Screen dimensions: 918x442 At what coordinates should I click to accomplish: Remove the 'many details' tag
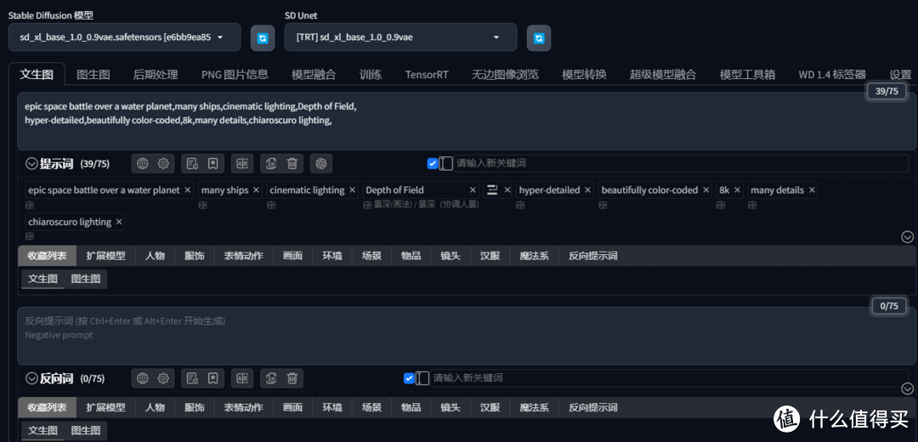point(812,190)
